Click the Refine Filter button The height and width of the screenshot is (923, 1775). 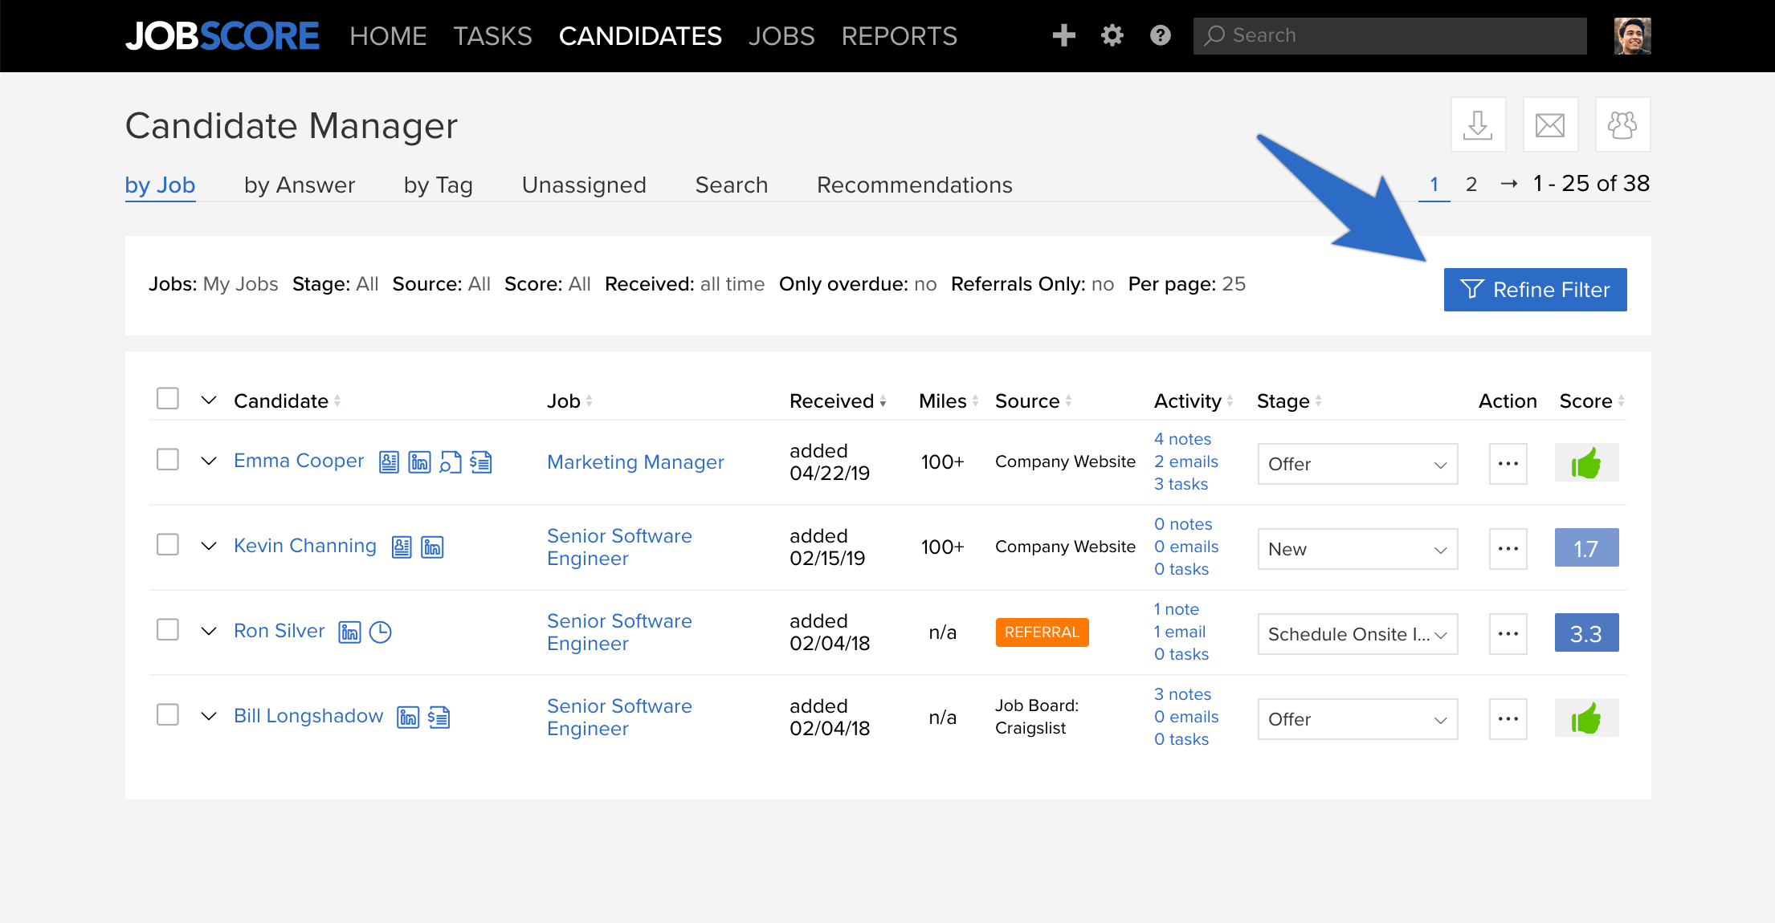point(1535,290)
